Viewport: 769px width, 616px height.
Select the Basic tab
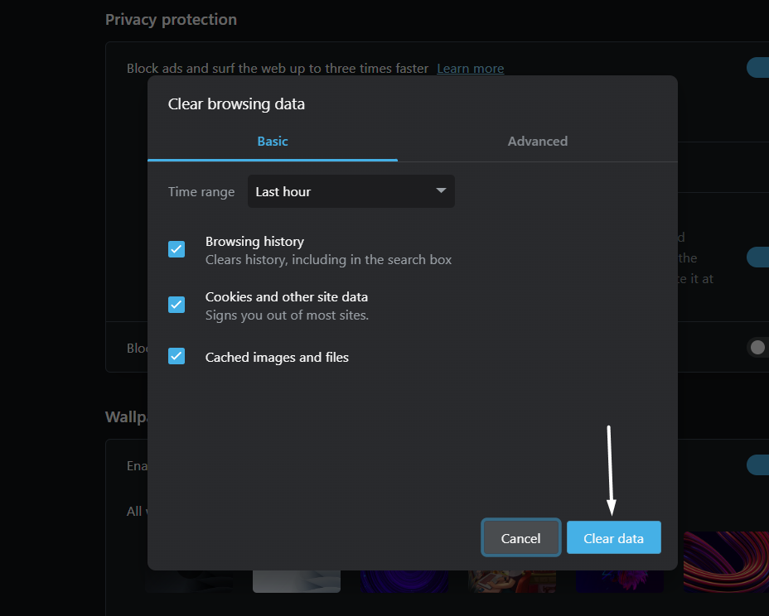click(x=273, y=142)
